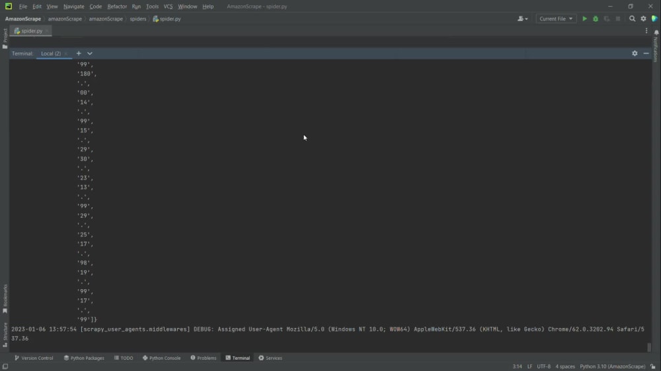
Task: Open Python Packages tool window
Action: (x=84, y=358)
